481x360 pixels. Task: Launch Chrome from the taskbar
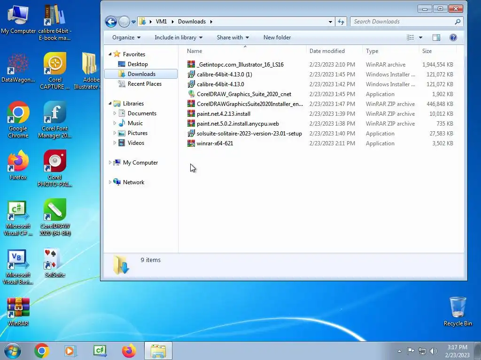pyautogui.click(x=42, y=351)
